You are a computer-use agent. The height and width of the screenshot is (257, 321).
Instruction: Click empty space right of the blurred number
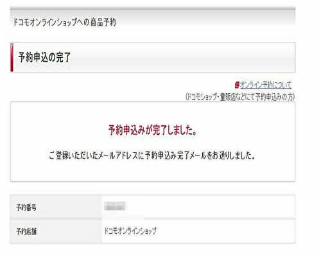[210, 207]
